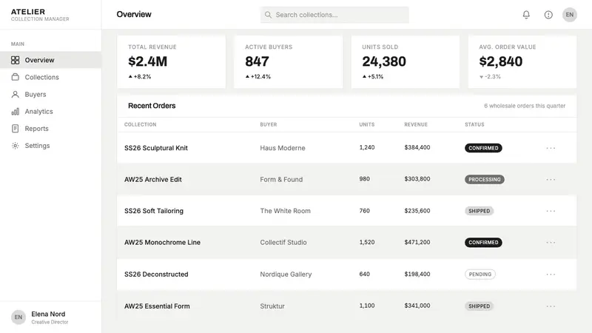Image resolution: width=592 pixels, height=333 pixels.
Task: Go to Overview in sidebar
Action: tap(50, 60)
